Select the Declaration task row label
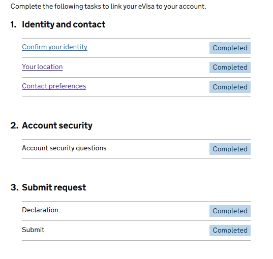The height and width of the screenshot is (259, 273). [40, 210]
